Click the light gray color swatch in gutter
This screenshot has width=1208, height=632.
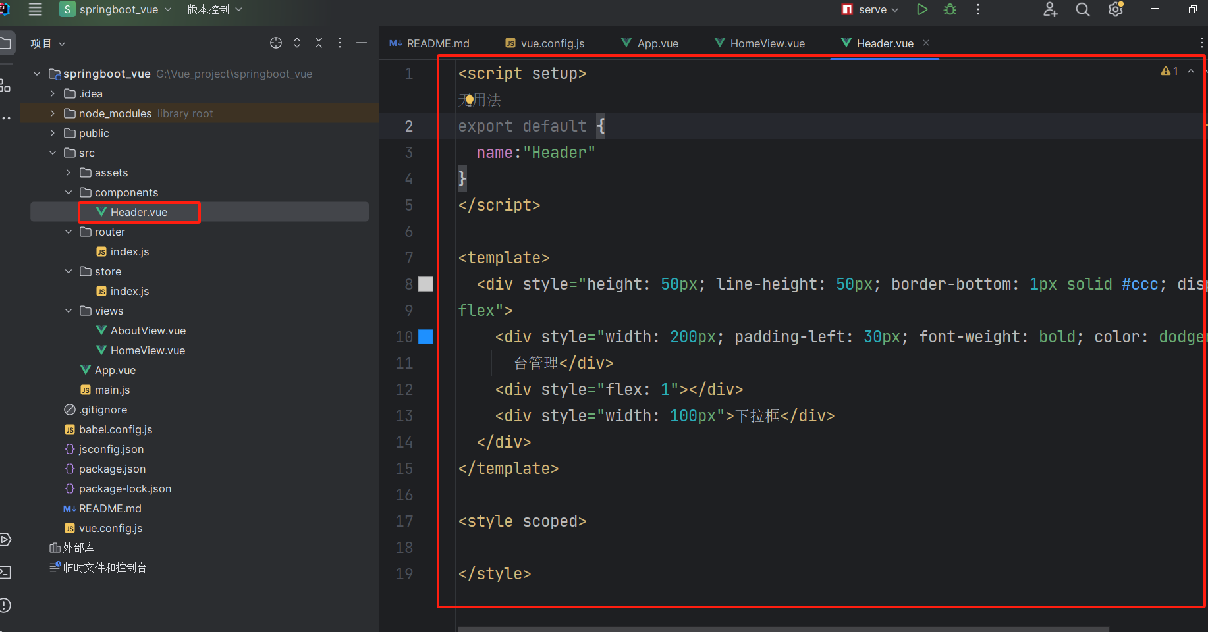click(x=426, y=284)
